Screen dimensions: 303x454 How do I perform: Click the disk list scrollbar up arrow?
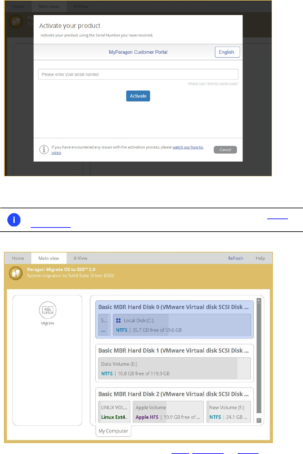259,300
